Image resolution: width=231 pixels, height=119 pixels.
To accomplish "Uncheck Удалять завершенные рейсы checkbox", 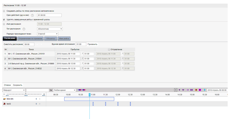I will pyautogui.click(x=4, y=20).
